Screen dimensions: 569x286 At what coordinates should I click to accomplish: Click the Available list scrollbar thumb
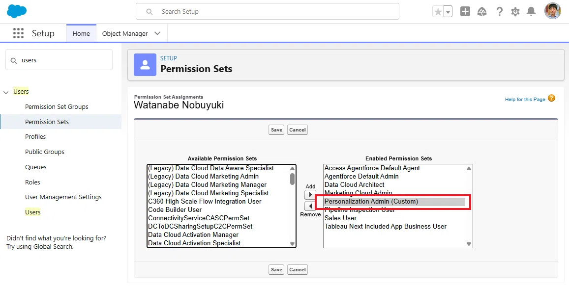(293, 179)
